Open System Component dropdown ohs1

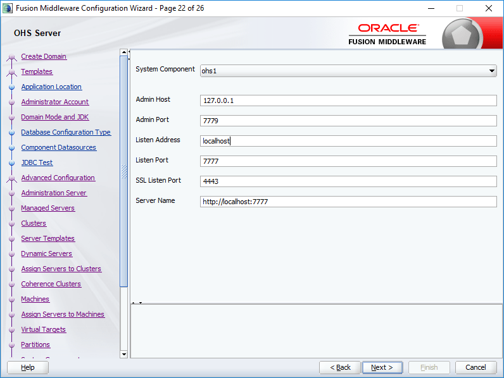point(348,71)
